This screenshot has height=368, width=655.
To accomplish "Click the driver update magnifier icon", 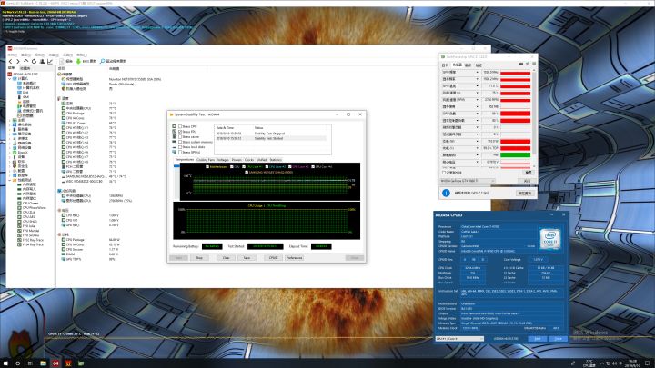I will (102, 62).
